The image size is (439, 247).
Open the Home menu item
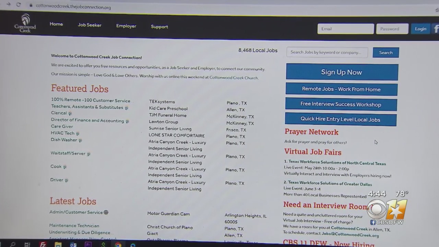56,24
